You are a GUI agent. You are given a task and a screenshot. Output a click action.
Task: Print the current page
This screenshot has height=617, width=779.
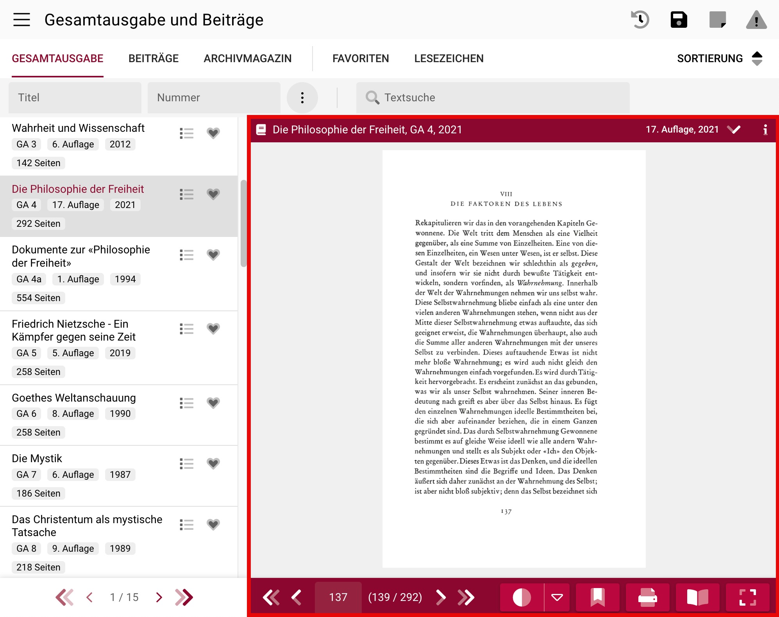(647, 597)
